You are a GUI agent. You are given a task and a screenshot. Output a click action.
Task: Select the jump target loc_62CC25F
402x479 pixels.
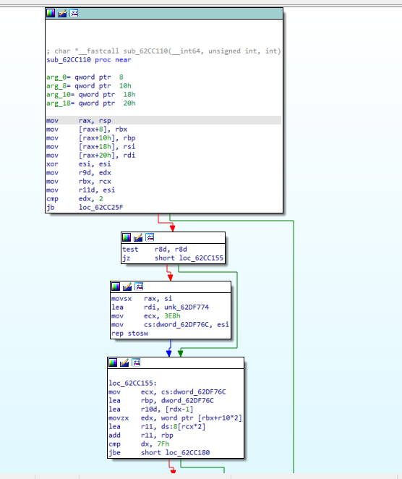pyautogui.click(x=100, y=208)
